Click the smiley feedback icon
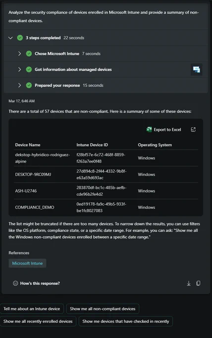 tap(15, 283)
